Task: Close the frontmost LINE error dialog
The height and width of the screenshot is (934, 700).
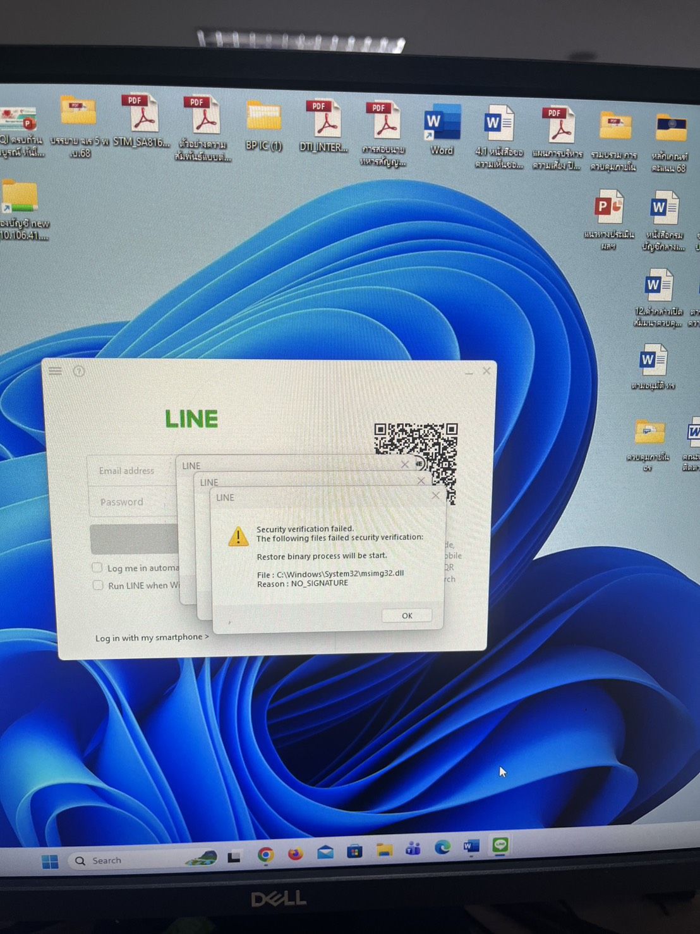Action: tap(435, 496)
